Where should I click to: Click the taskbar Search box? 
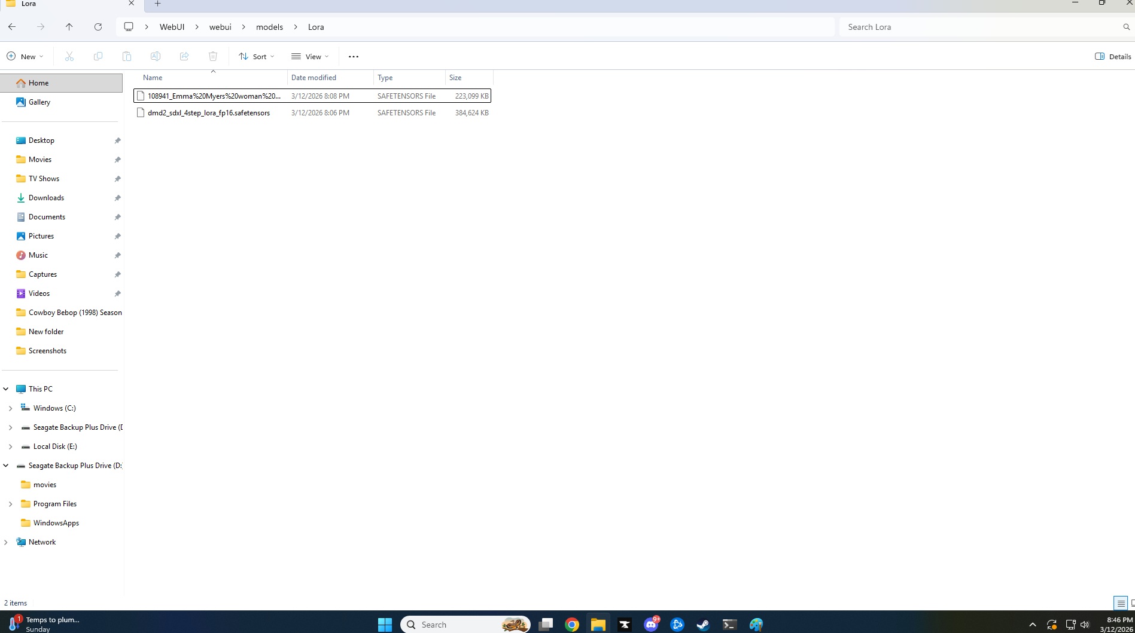(x=465, y=625)
